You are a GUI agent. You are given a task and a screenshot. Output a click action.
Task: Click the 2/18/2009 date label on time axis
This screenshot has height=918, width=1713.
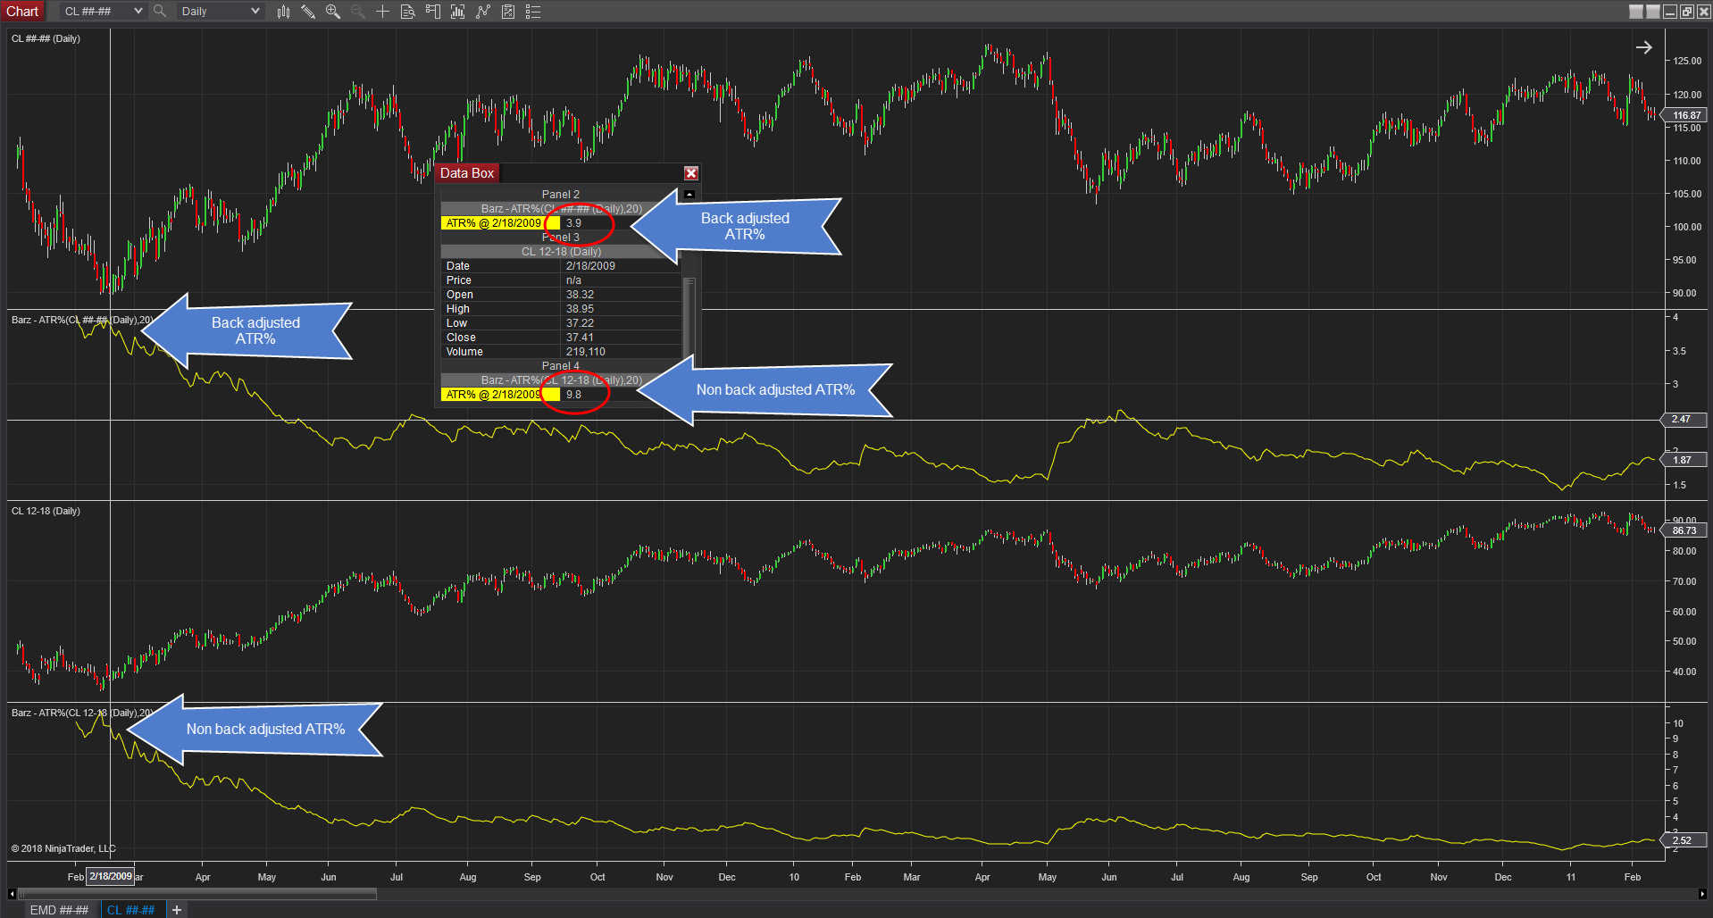click(x=111, y=876)
